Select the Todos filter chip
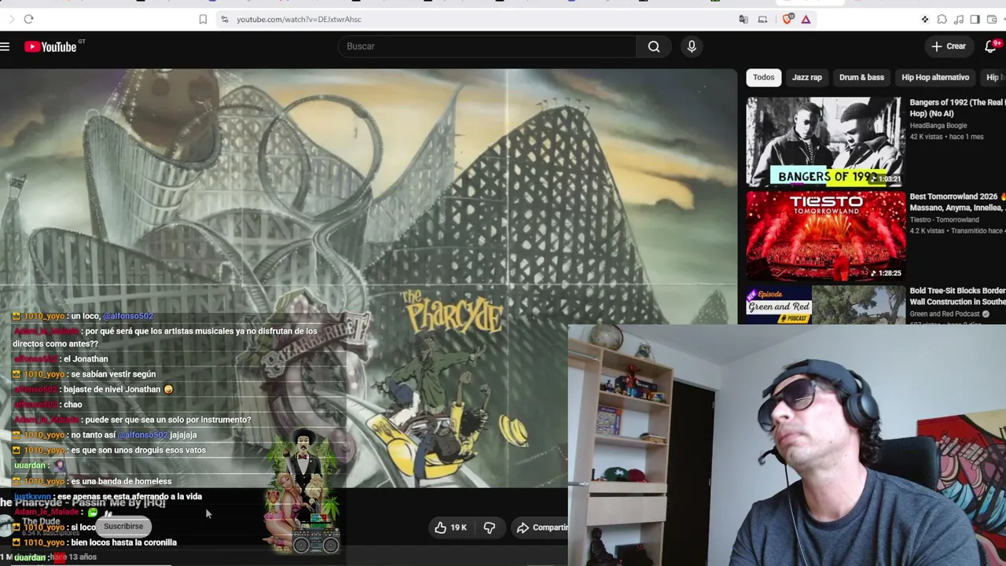The width and height of the screenshot is (1006, 566). tap(763, 77)
